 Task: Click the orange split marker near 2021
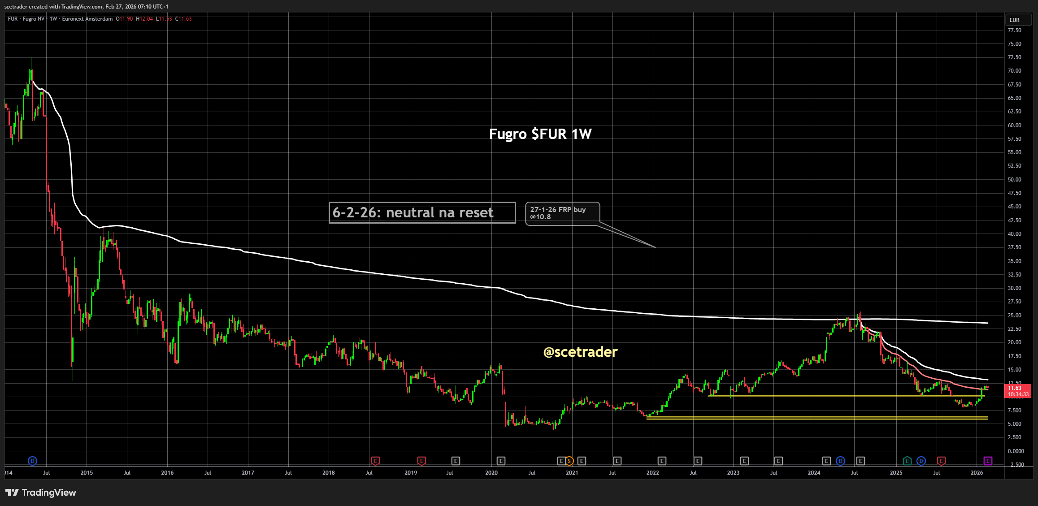[x=569, y=461]
